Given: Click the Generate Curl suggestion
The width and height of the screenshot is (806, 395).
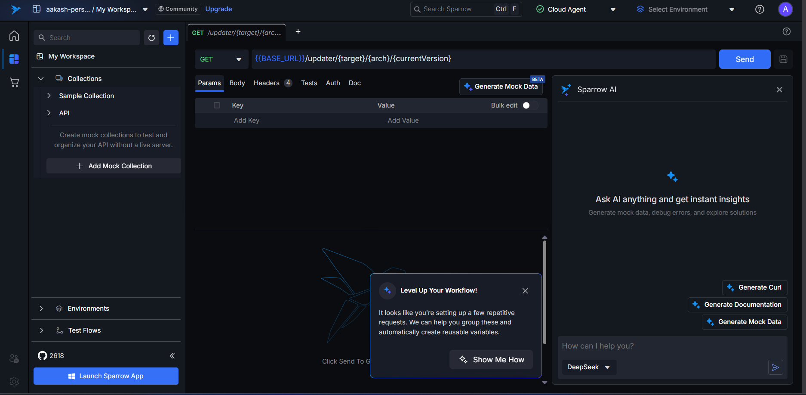Looking at the screenshot, I should (x=754, y=287).
